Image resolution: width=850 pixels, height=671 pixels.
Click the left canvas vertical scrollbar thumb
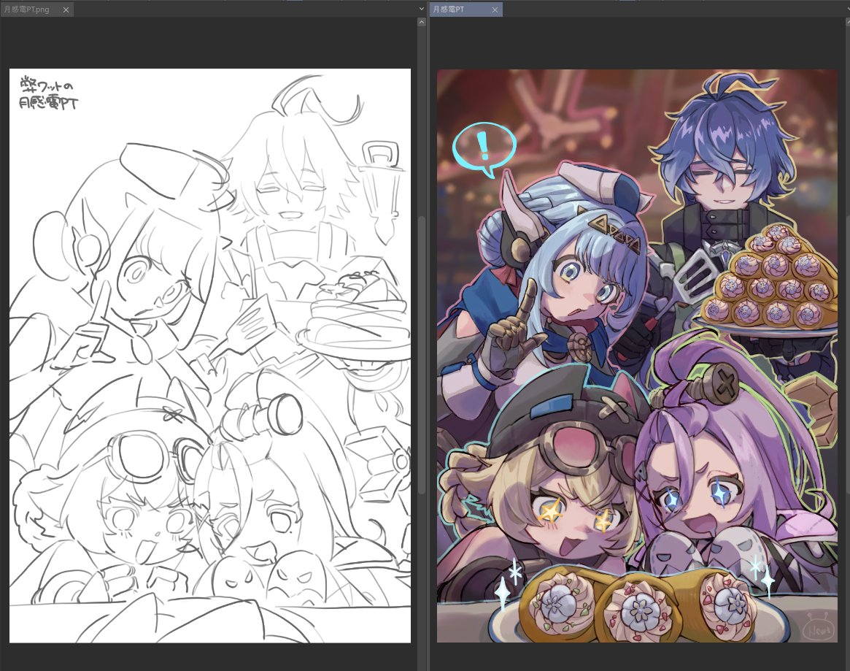pyautogui.click(x=422, y=355)
